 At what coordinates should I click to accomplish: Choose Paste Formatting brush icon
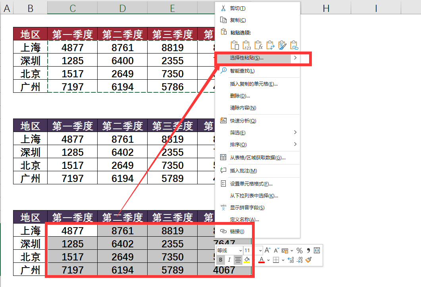pyautogui.click(x=282, y=45)
